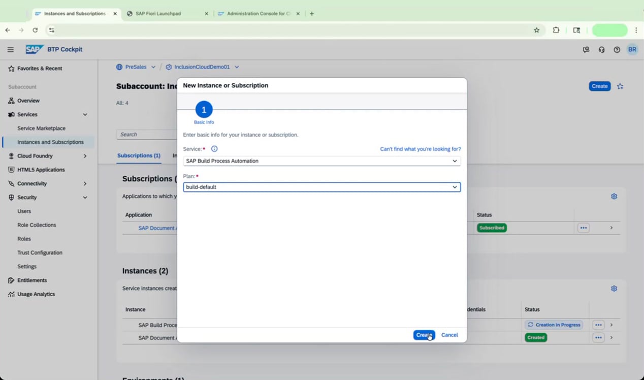Click the browser reload button
The image size is (644, 380).
click(x=35, y=30)
